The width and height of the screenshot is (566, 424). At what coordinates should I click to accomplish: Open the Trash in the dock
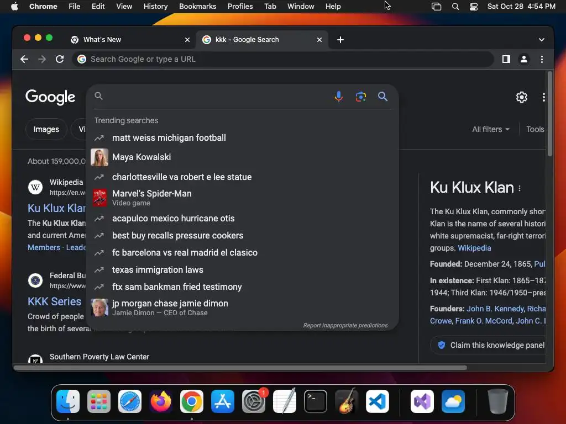(x=498, y=401)
